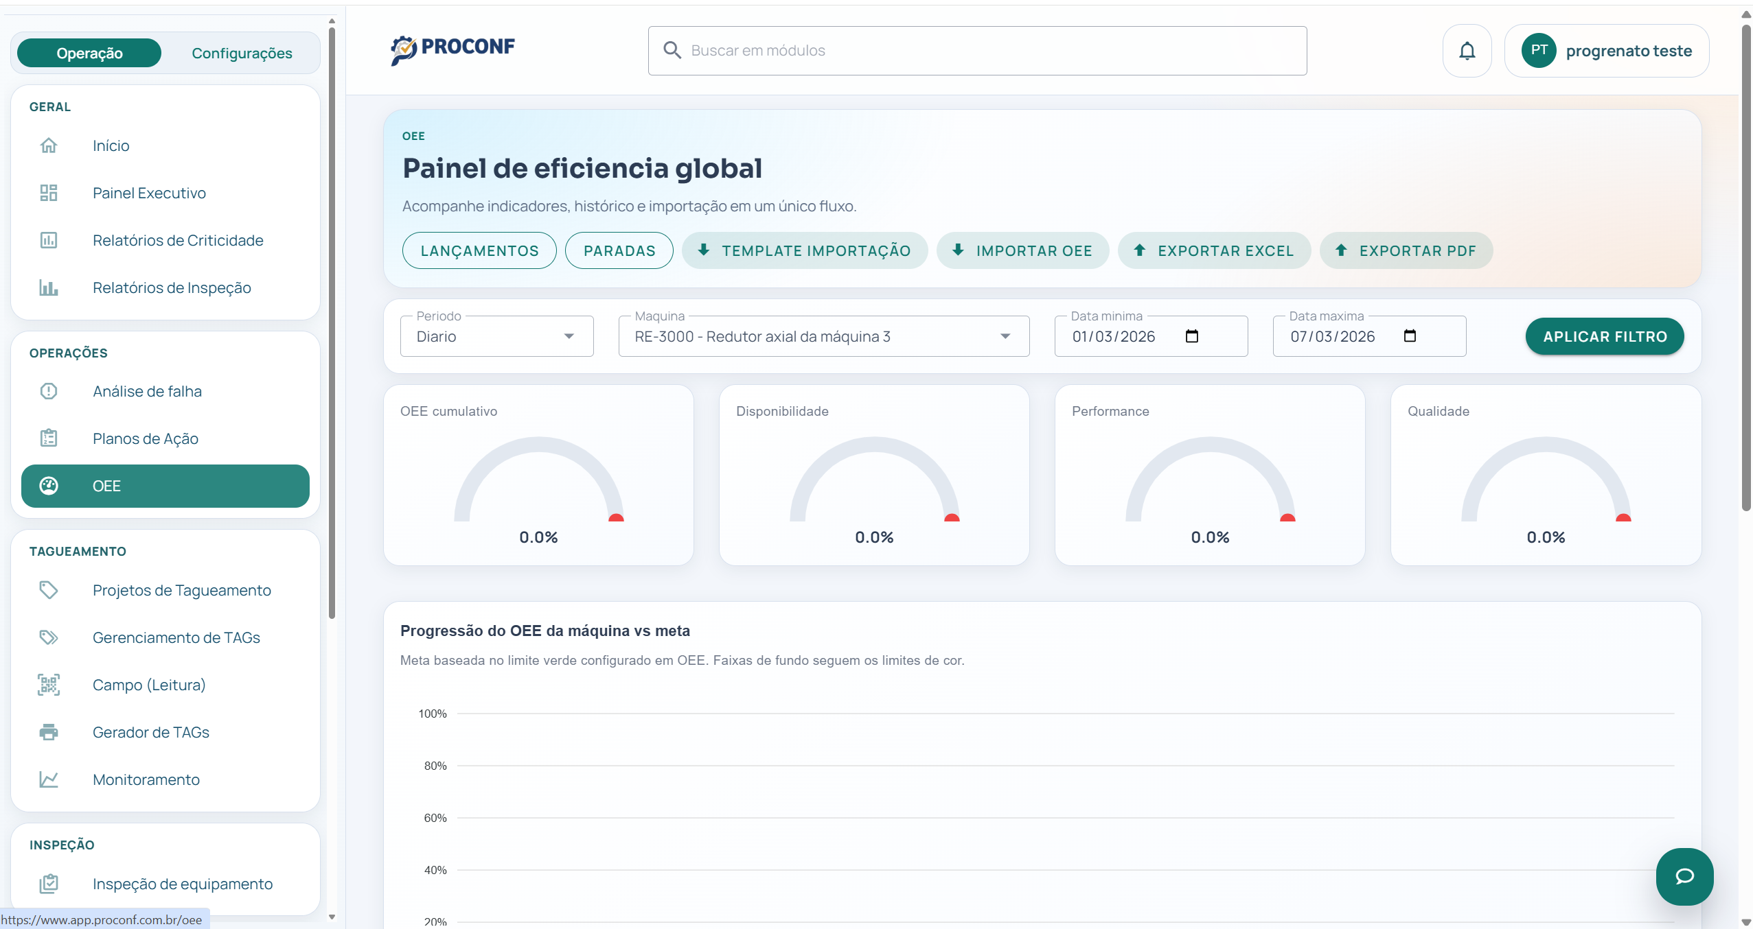Open the notifications bell icon
The width and height of the screenshot is (1753, 929).
point(1467,50)
